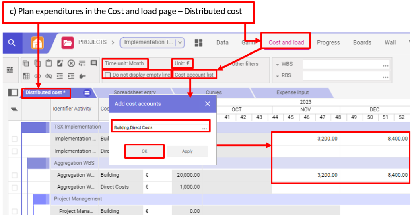412x216 pixels.
Task: Open the Expense input tab
Action: [293, 93]
